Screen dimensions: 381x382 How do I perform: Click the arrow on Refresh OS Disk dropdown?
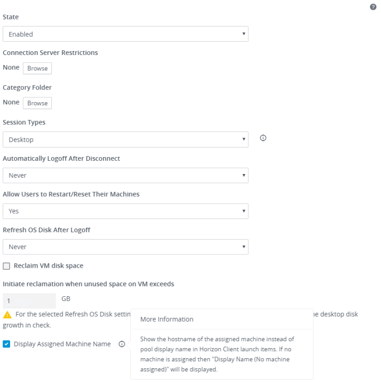tap(243, 247)
